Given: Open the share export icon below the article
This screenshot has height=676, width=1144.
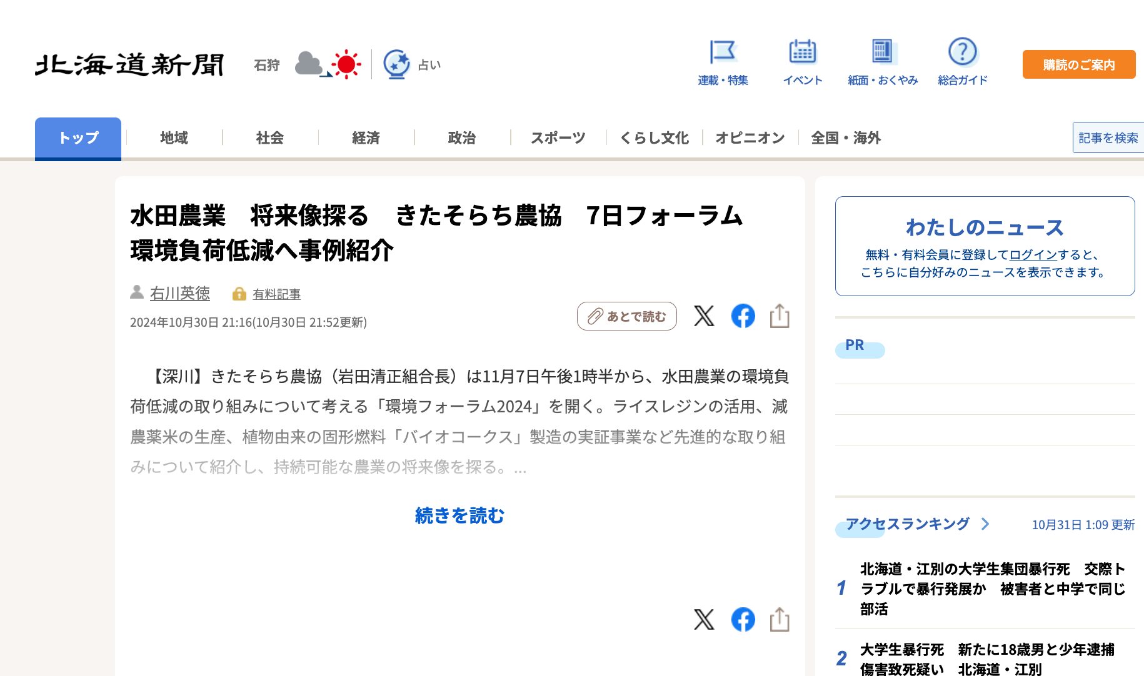Looking at the screenshot, I should coord(780,620).
